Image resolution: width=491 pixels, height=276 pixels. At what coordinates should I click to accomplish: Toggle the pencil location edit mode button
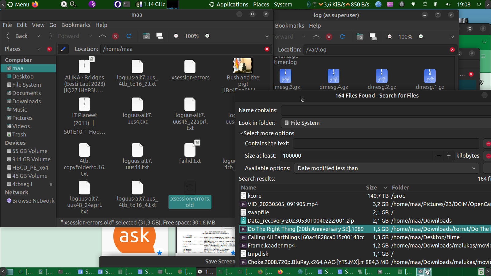click(63, 49)
